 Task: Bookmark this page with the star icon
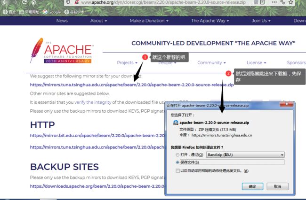291,2
